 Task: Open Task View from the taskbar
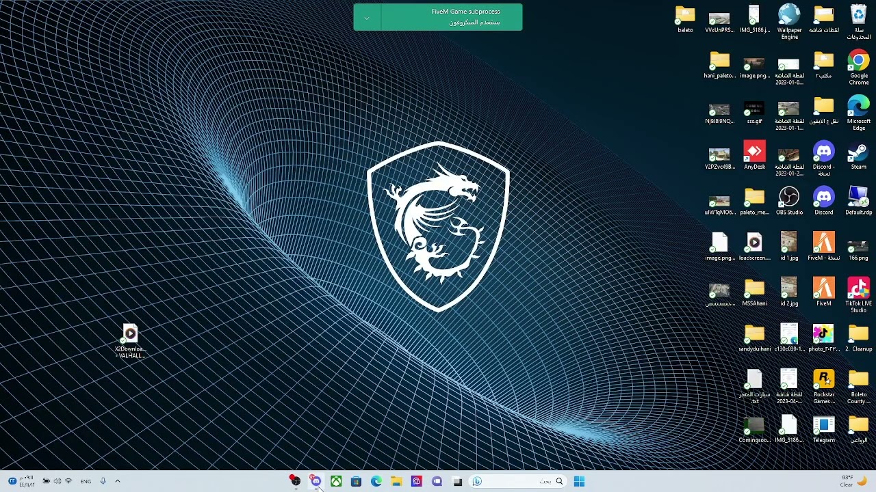457,481
